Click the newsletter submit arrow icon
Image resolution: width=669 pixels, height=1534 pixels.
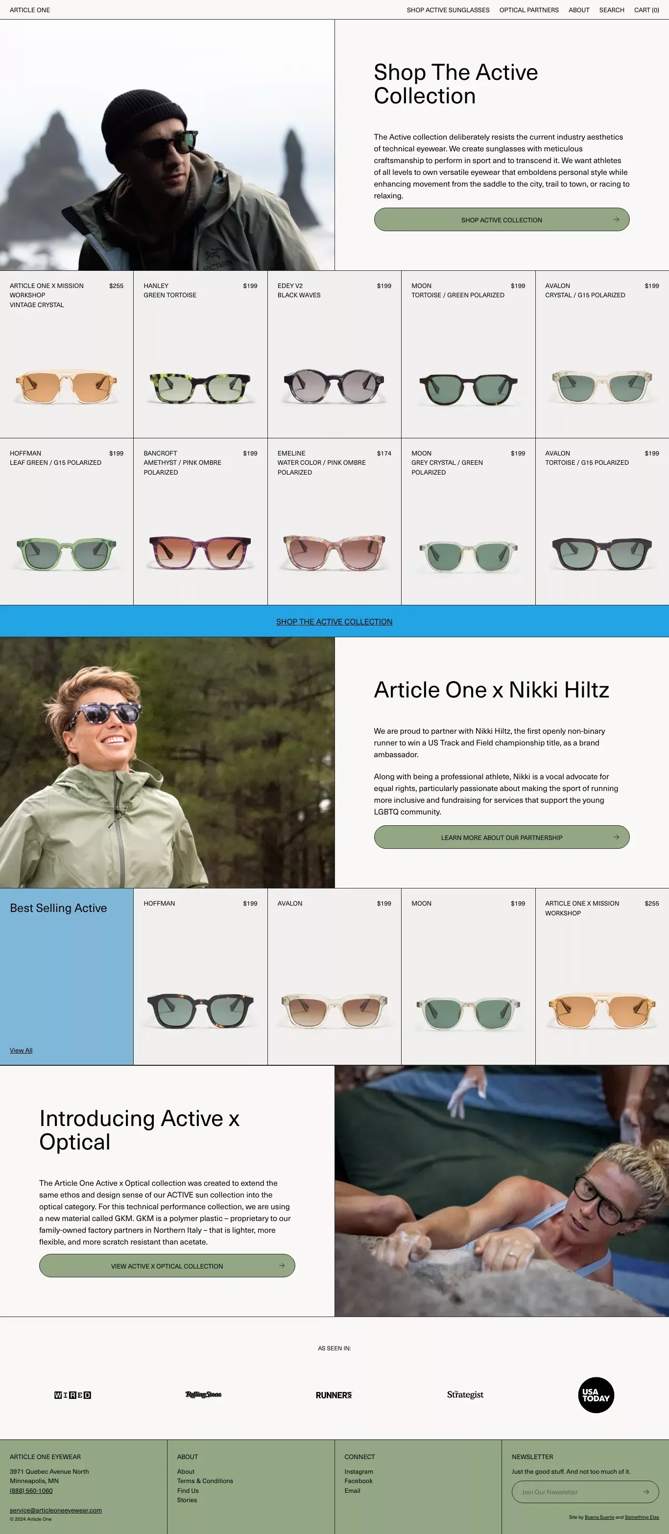click(x=646, y=1492)
